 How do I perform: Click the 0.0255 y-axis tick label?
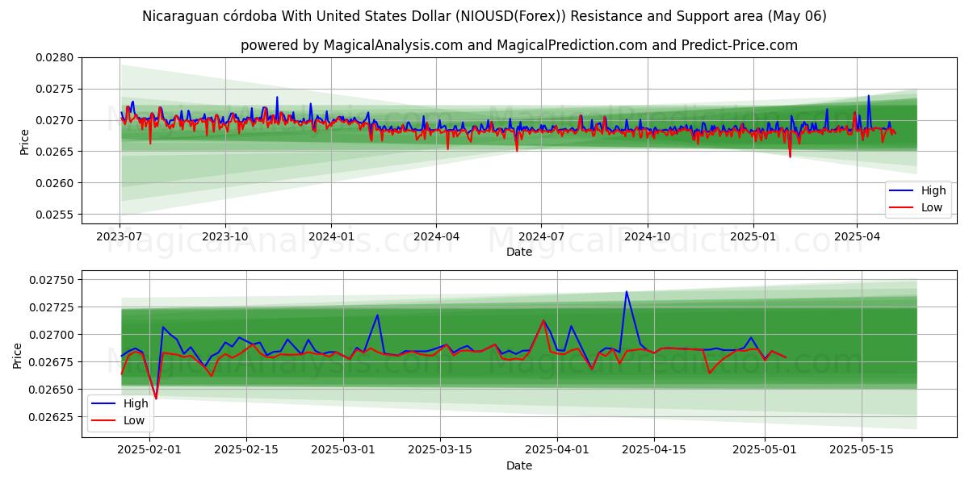tap(56, 215)
